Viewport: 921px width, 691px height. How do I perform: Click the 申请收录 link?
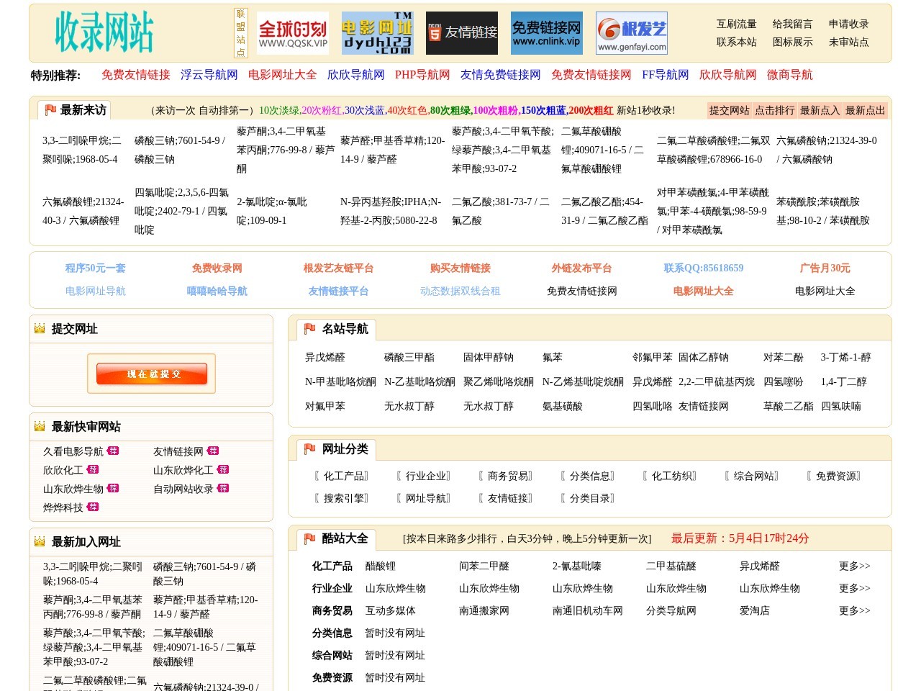click(x=849, y=24)
